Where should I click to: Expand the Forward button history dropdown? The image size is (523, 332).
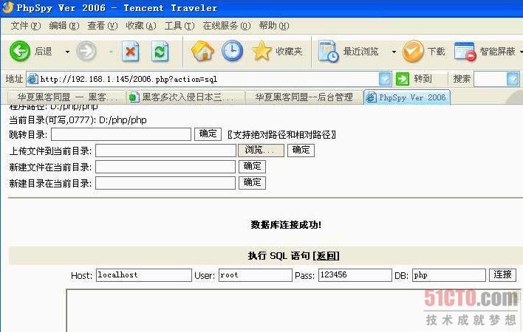pos(111,52)
